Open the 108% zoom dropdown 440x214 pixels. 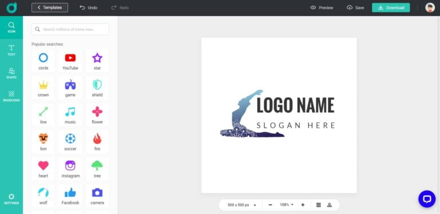pyautogui.click(x=286, y=205)
